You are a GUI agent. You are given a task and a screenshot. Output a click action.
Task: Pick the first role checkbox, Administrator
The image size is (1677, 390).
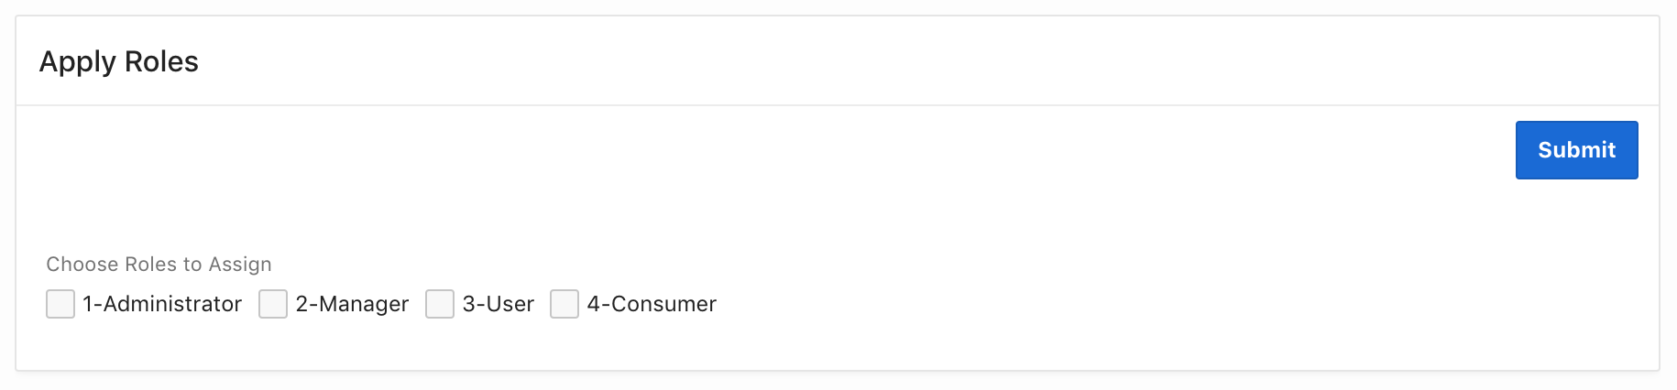point(60,304)
